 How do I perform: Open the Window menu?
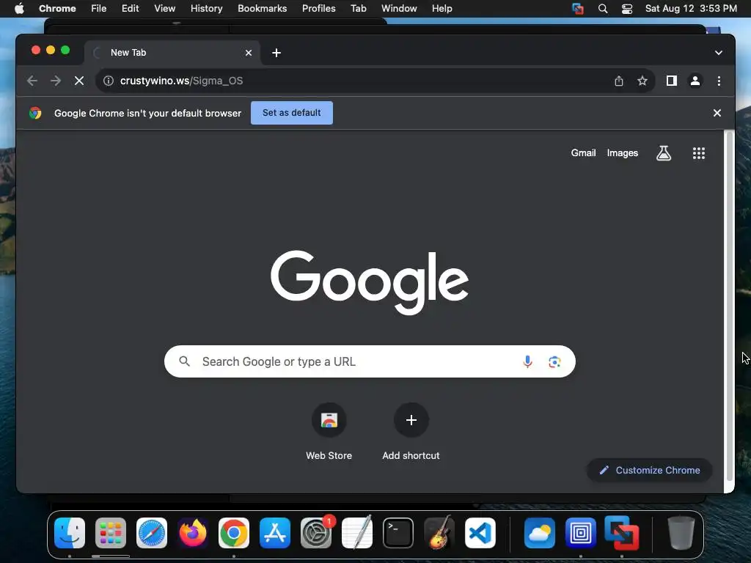point(399,9)
